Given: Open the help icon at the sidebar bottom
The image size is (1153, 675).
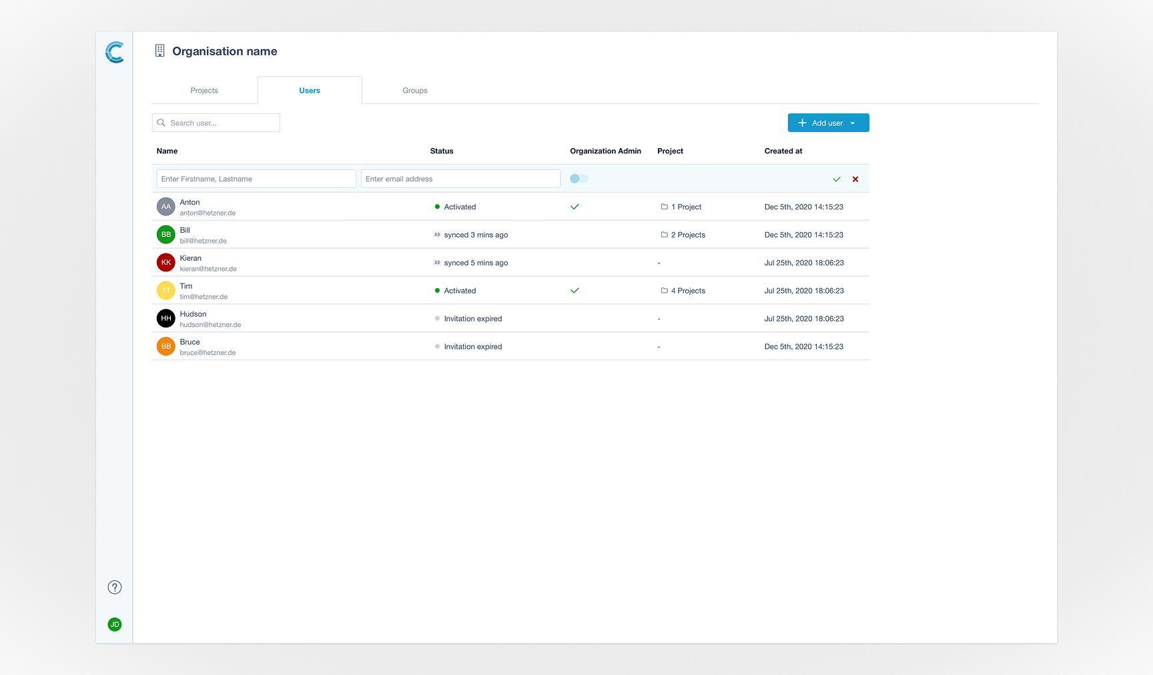Looking at the screenshot, I should point(114,587).
